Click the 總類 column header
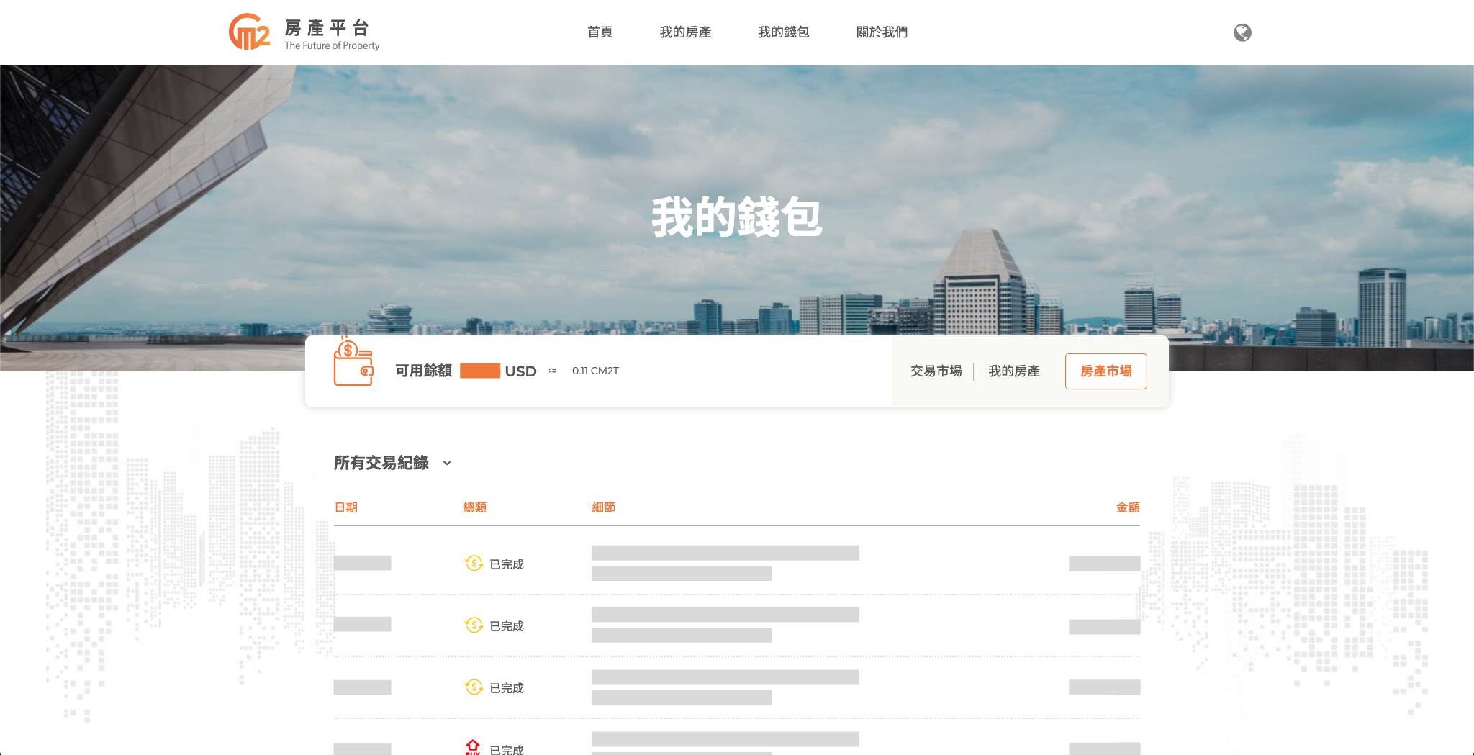The width and height of the screenshot is (1474, 755). (474, 507)
